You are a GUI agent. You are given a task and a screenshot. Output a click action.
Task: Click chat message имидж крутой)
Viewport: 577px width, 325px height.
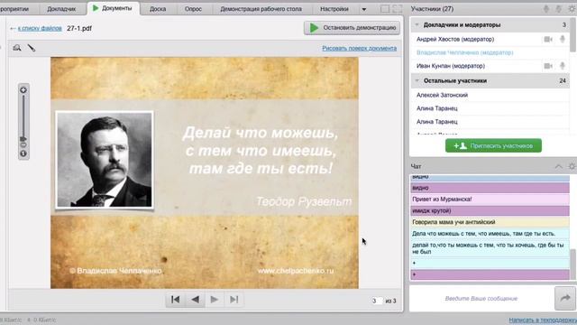click(x=490, y=210)
